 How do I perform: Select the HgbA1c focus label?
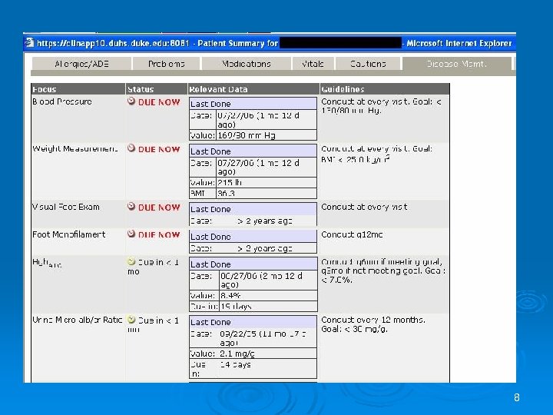47,263
